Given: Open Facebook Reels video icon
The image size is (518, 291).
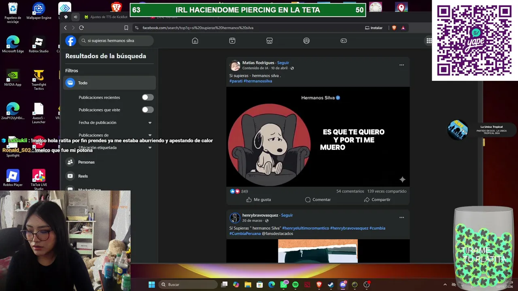Looking at the screenshot, I should click(232, 41).
